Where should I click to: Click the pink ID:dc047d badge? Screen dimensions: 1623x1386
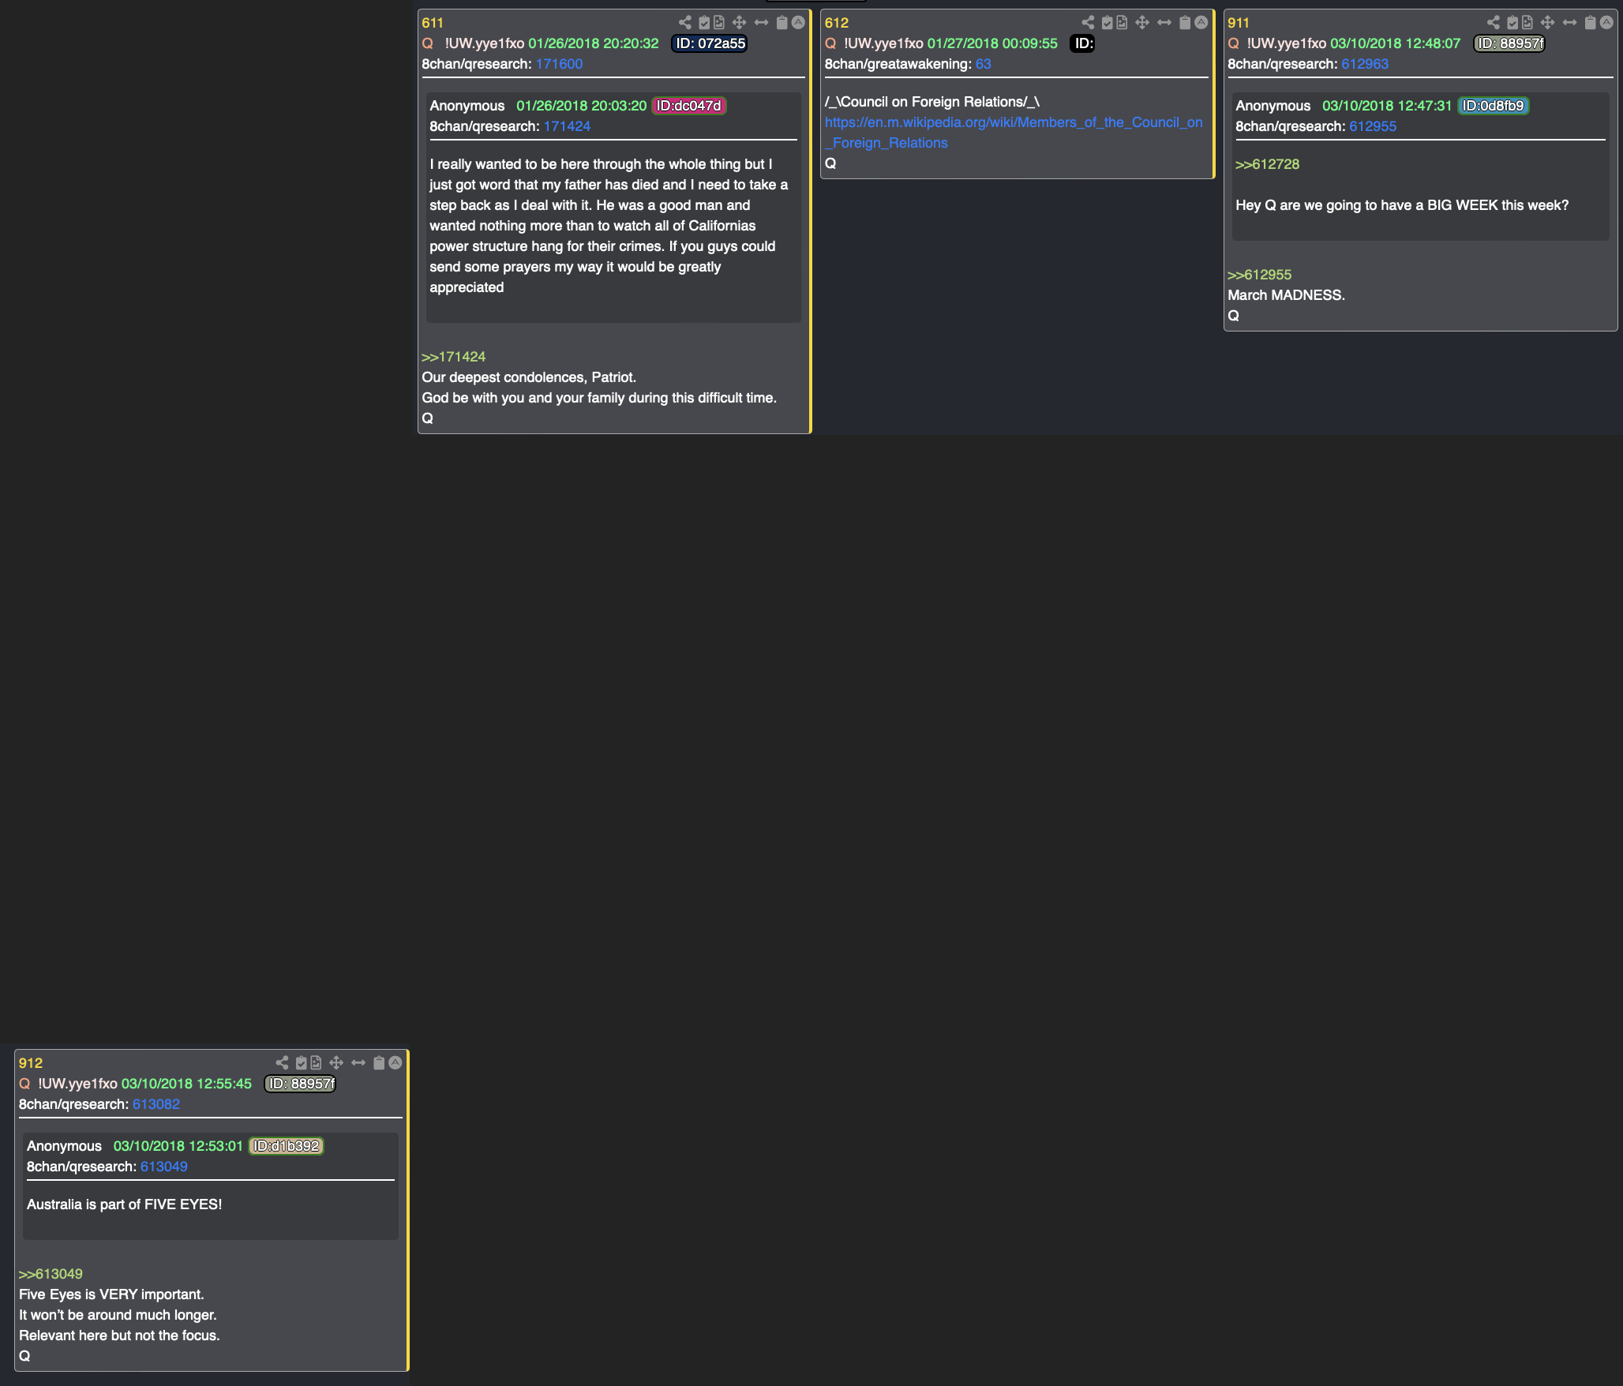(688, 106)
